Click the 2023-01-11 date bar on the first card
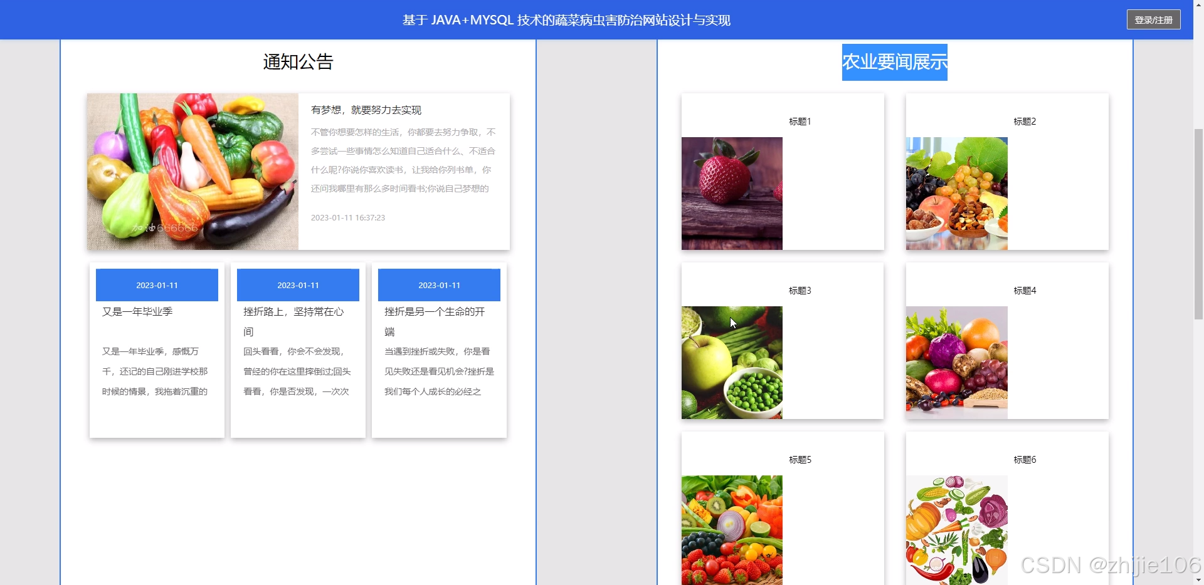The width and height of the screenshot is (1204, 585). [156, 285]
